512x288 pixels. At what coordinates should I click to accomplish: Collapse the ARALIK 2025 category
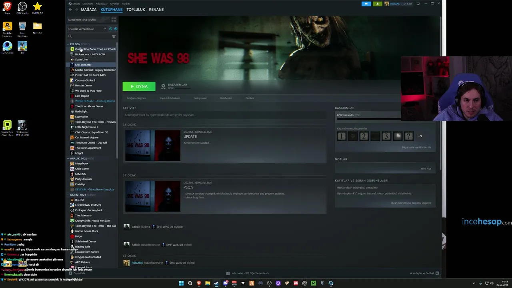(x=68, y=158)
